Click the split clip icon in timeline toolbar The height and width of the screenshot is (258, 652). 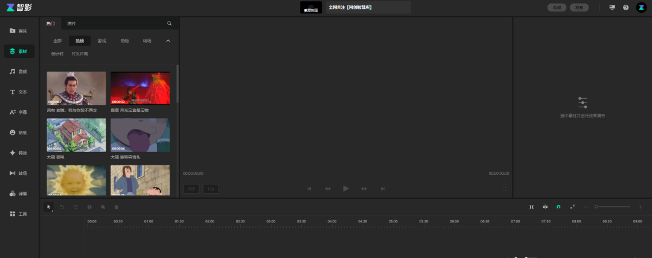(89, 207)
